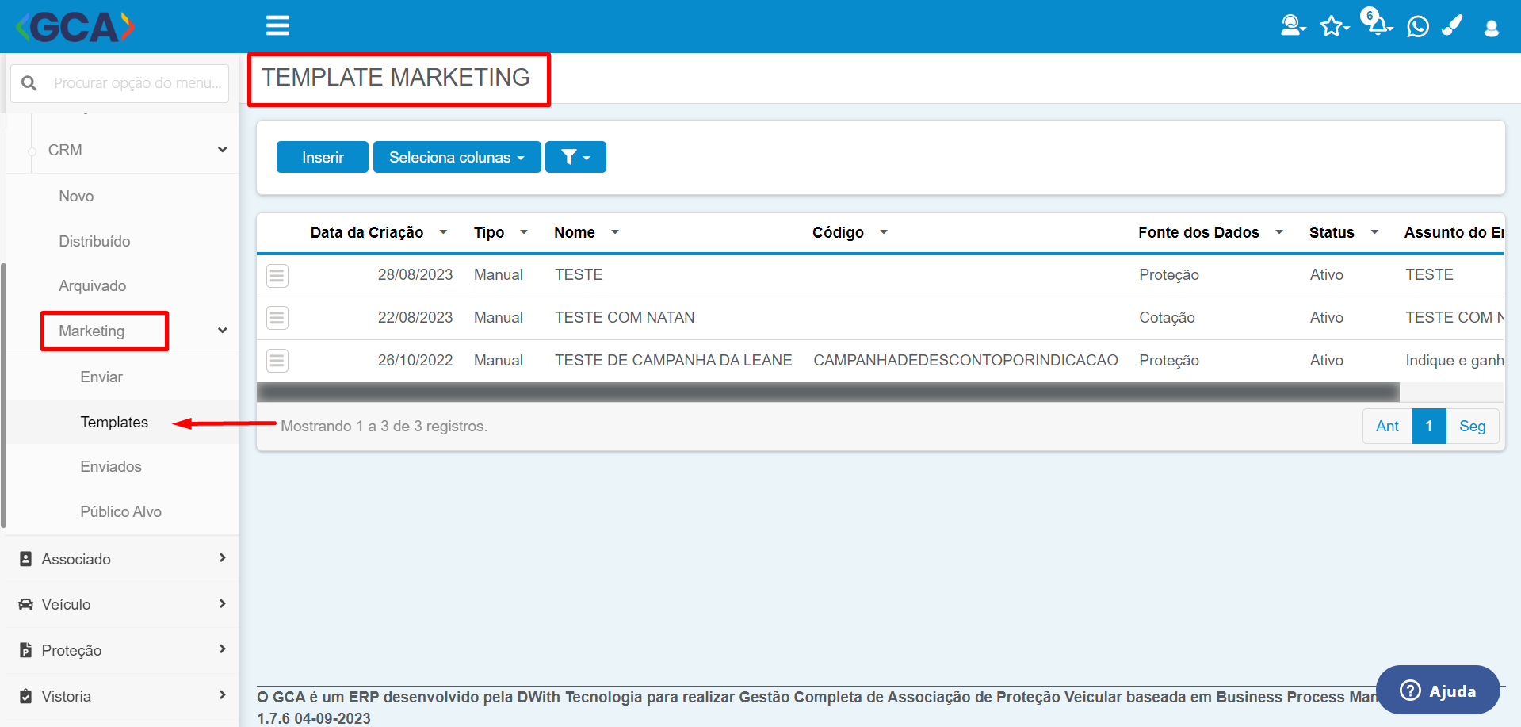Click page 1 pagination button
The width and height of the screenshot is (1521, 727).
coord(1429,426)
